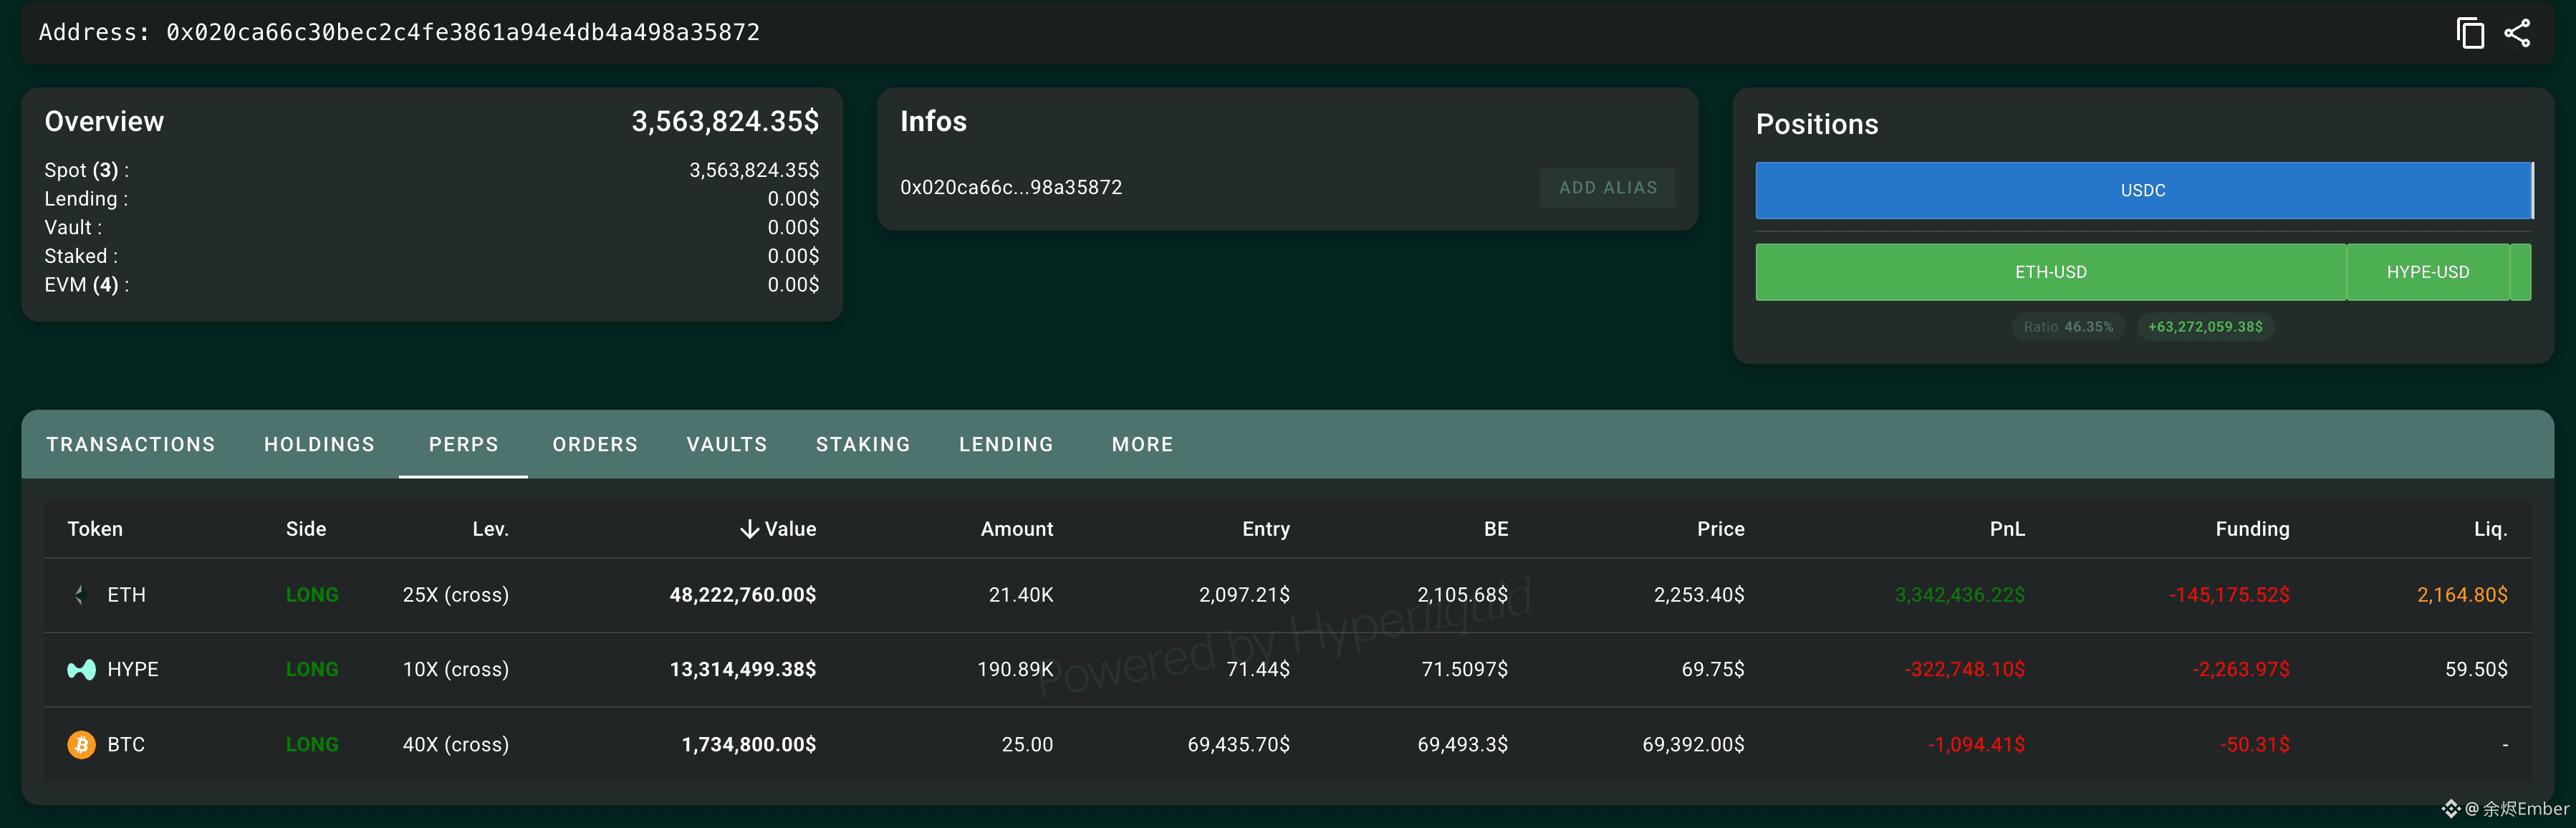Open the Transactions tab
Screen dimensions: 2576x828
tap(131, 444)
